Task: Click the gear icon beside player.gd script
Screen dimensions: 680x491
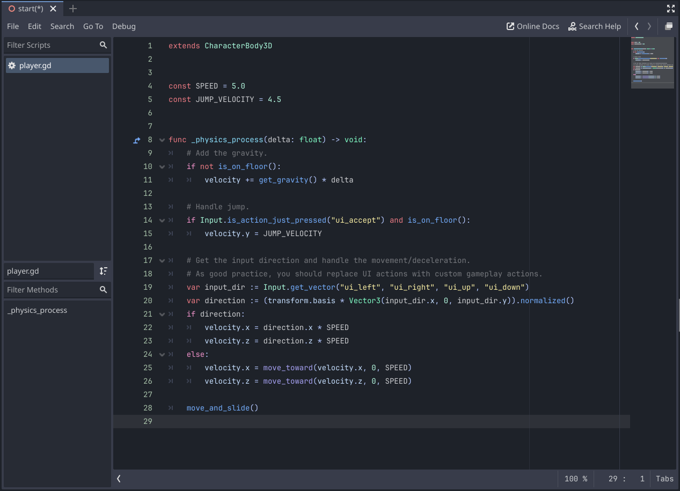Action: point(12,65)
